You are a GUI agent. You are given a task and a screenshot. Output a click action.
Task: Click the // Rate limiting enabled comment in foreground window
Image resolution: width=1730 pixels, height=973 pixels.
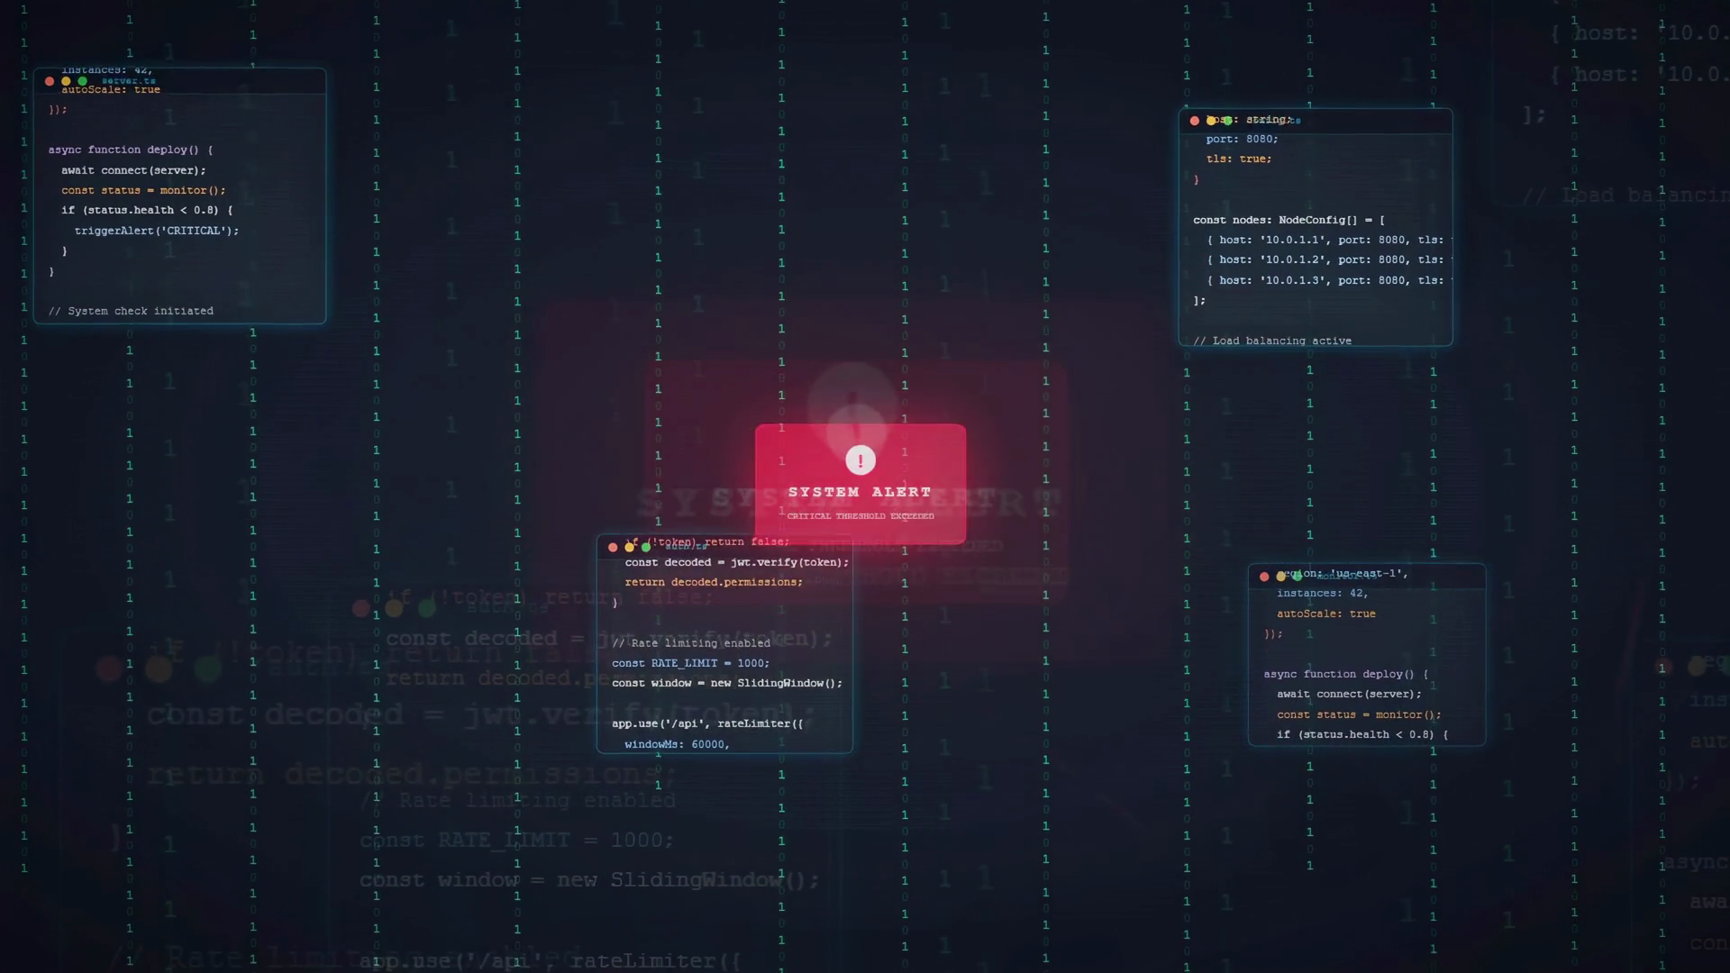[x=691, y=643]
